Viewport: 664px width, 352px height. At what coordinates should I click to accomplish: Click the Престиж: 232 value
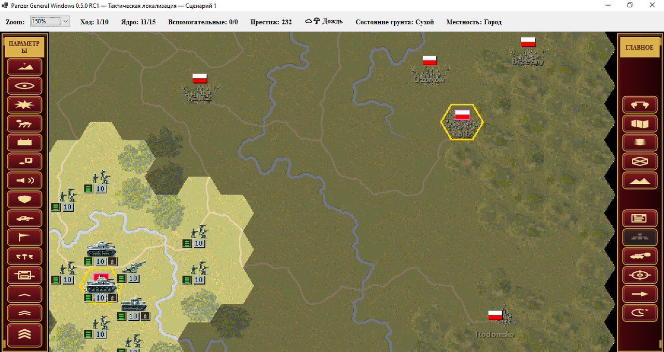pyautogui.click(x=271, y=22)
